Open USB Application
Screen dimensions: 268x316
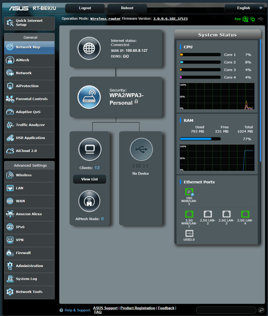coord(29,138)
